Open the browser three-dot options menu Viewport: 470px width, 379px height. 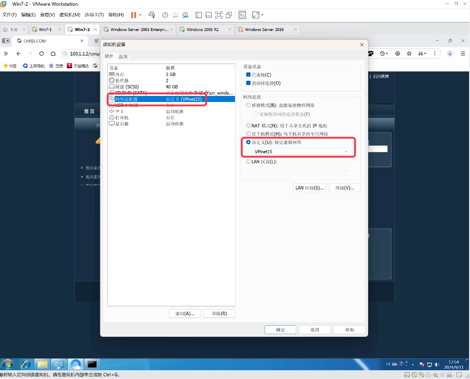(x=435, y=53)
